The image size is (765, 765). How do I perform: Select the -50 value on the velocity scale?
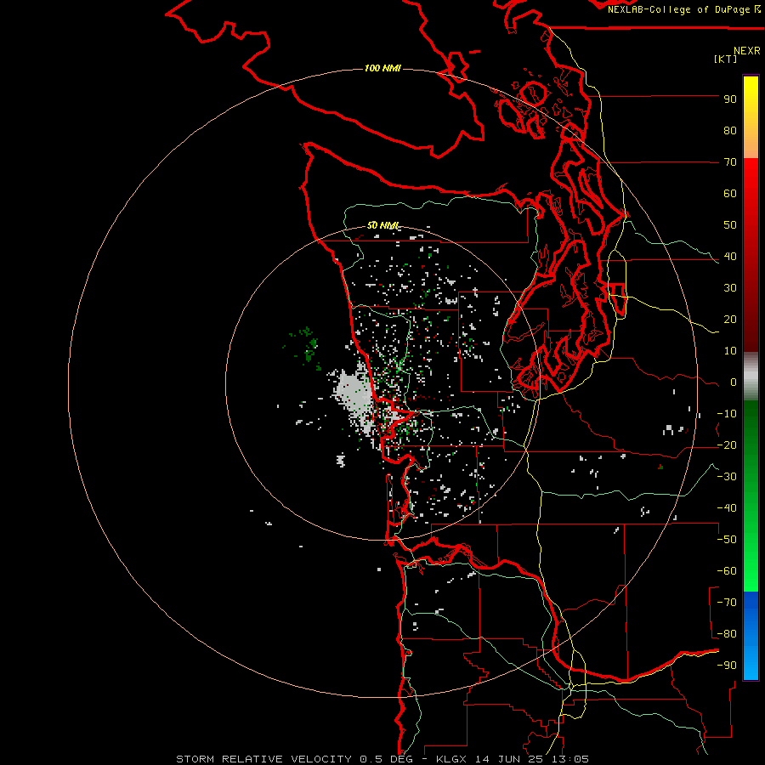point(727,540)
